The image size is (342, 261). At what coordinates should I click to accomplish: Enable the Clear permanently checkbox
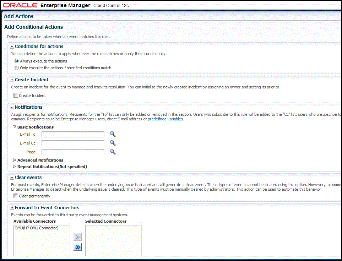pos(16,196)
